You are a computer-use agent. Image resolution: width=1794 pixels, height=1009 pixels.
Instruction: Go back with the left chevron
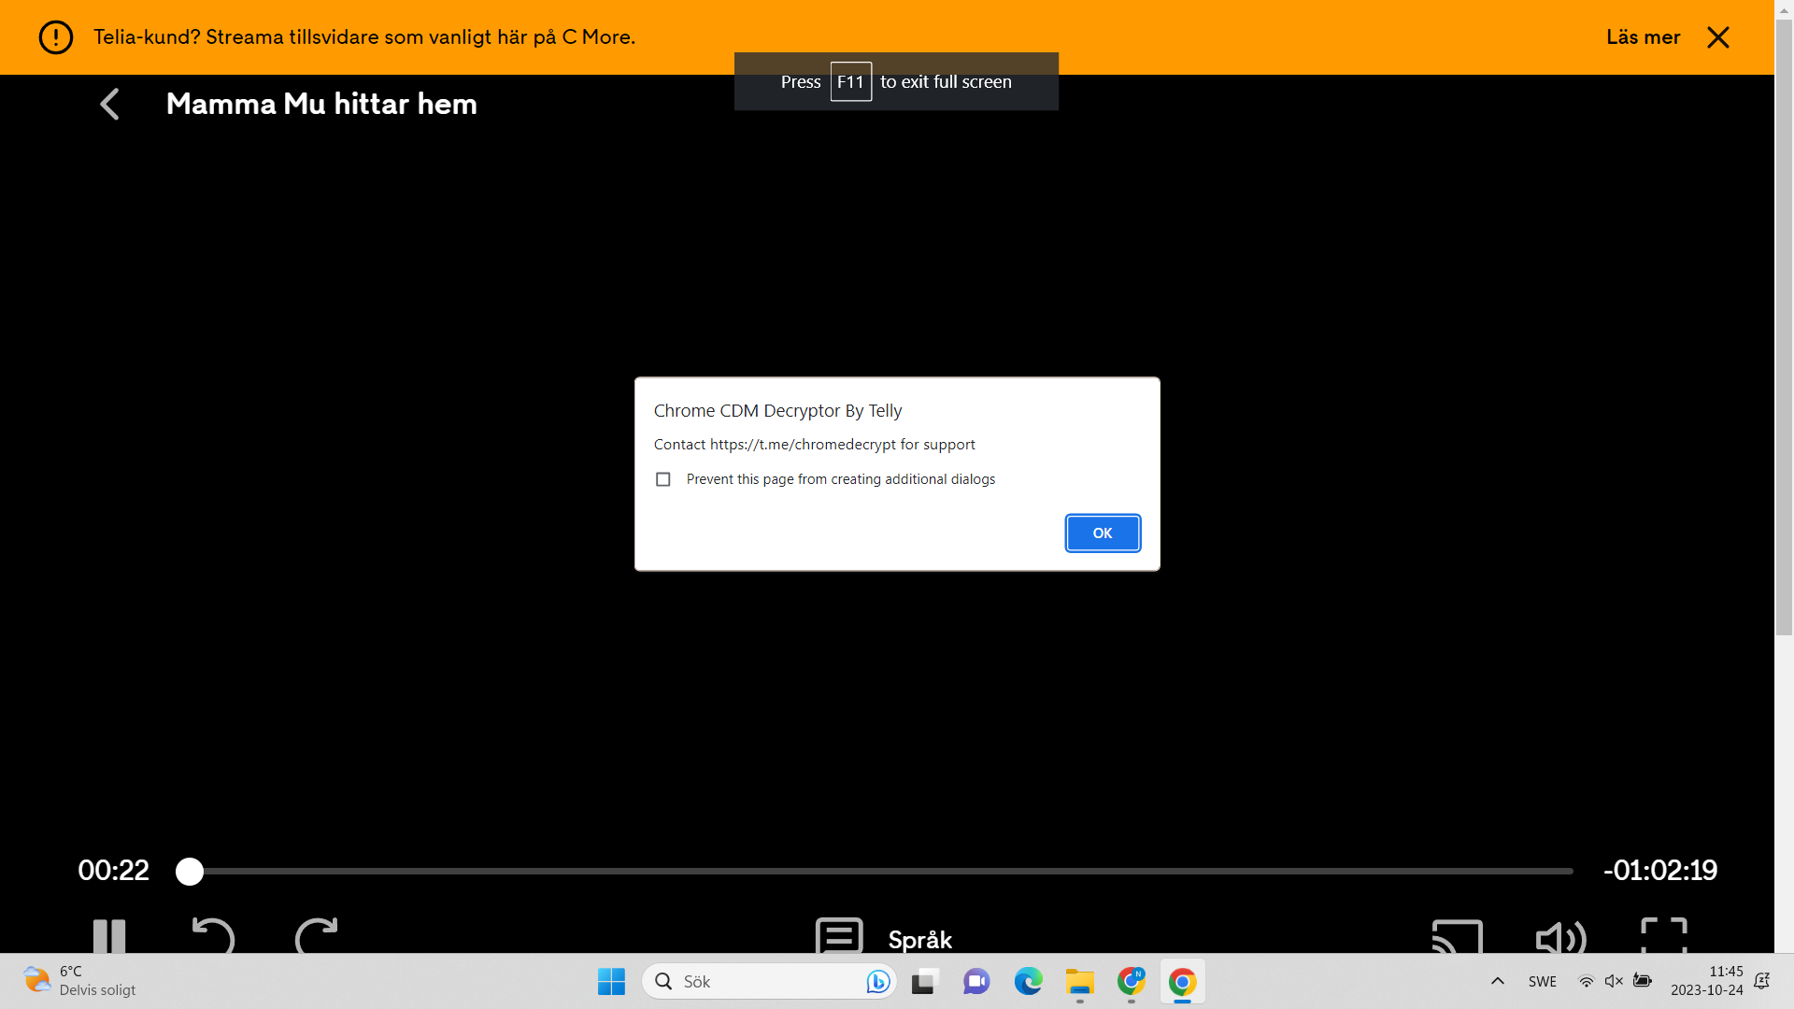109,104
